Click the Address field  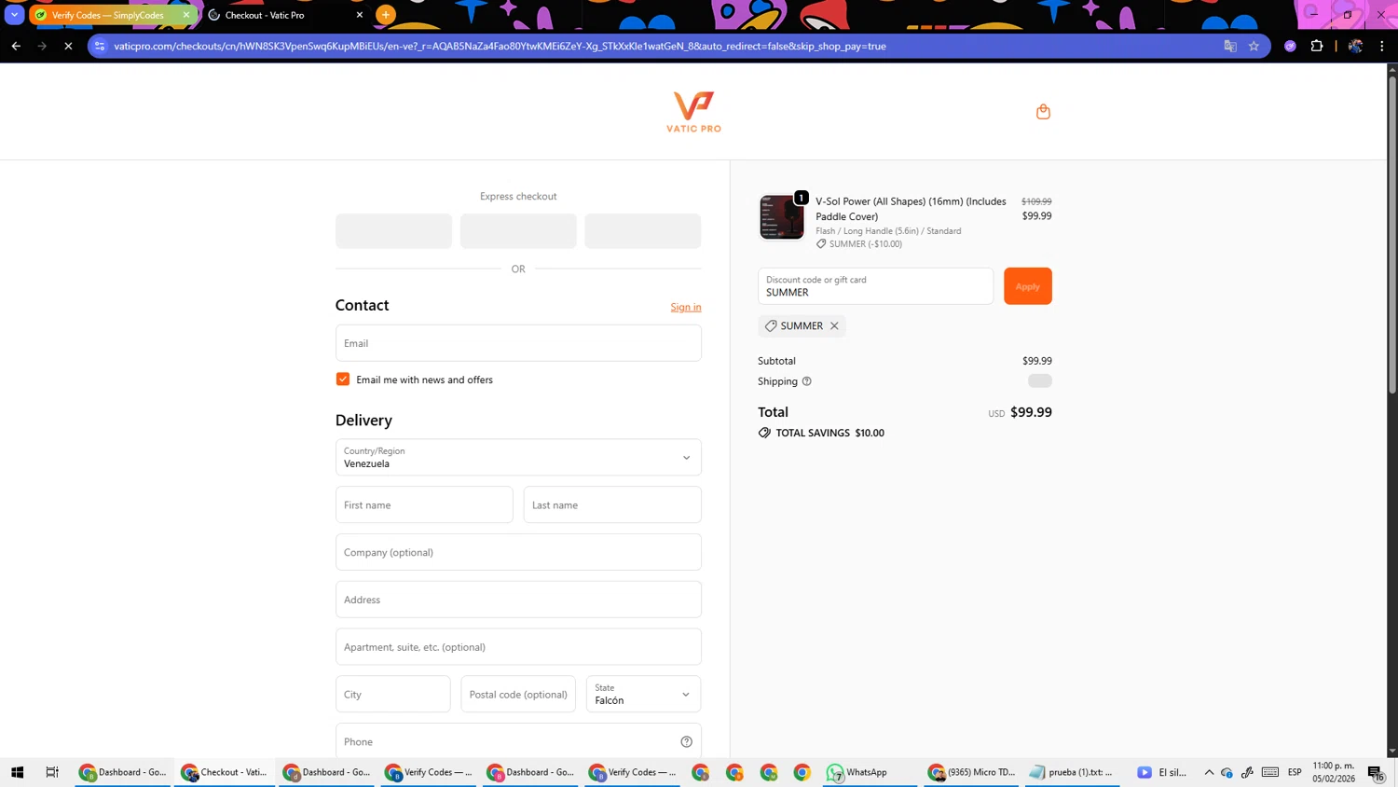518,600
